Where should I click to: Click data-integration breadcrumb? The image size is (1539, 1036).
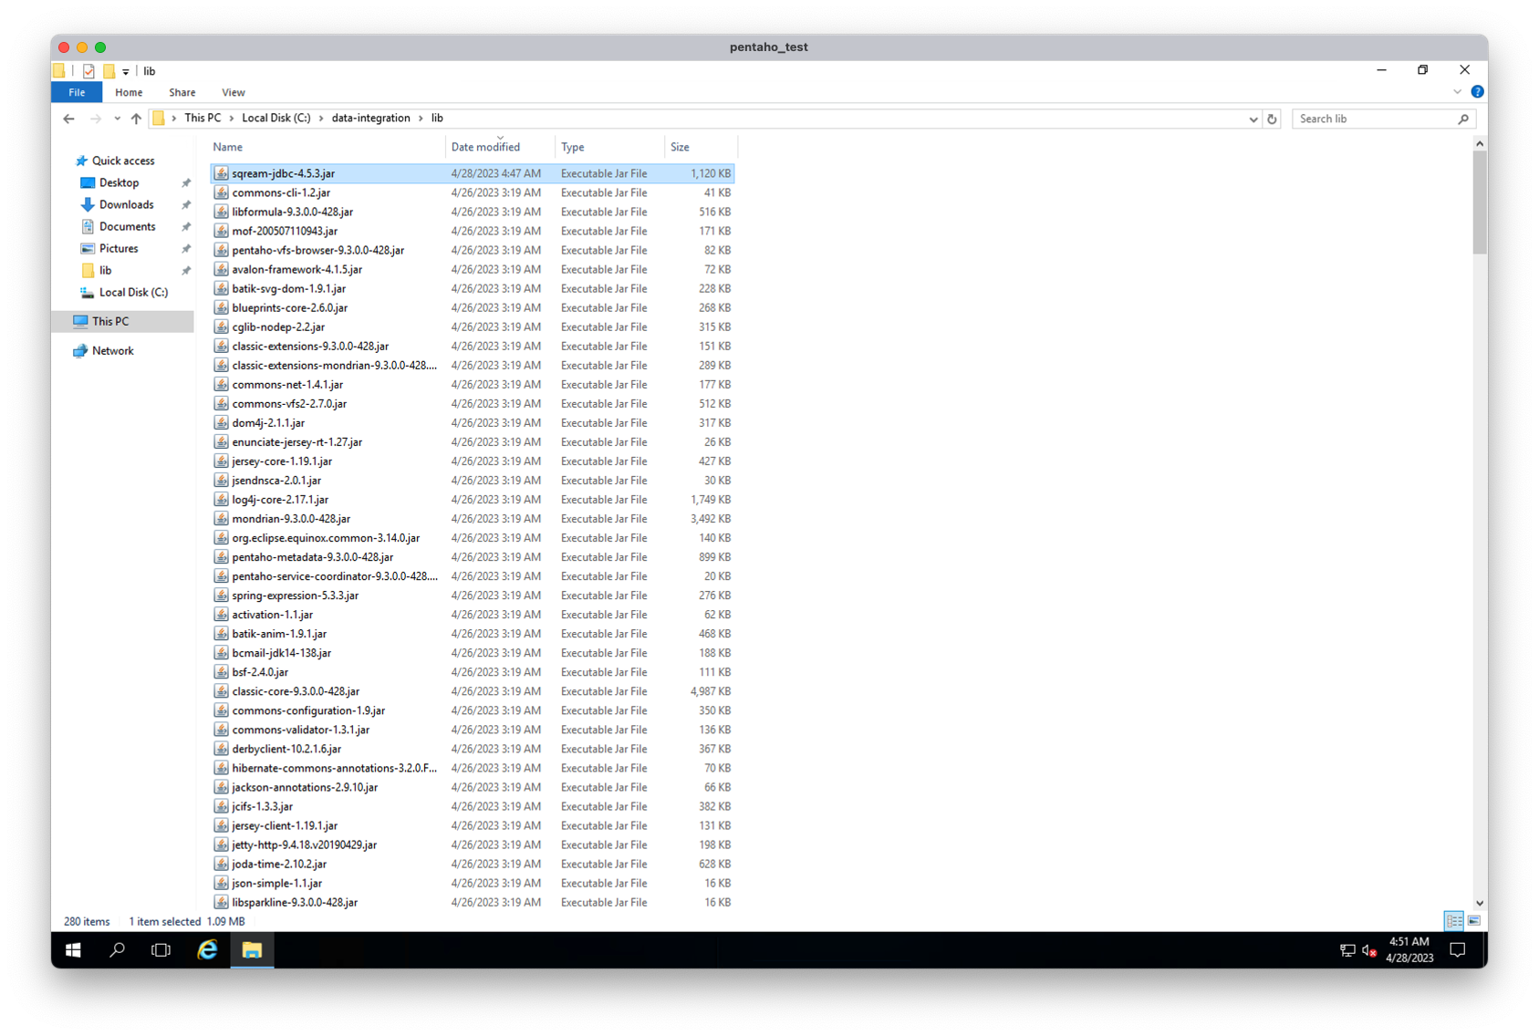370,119
